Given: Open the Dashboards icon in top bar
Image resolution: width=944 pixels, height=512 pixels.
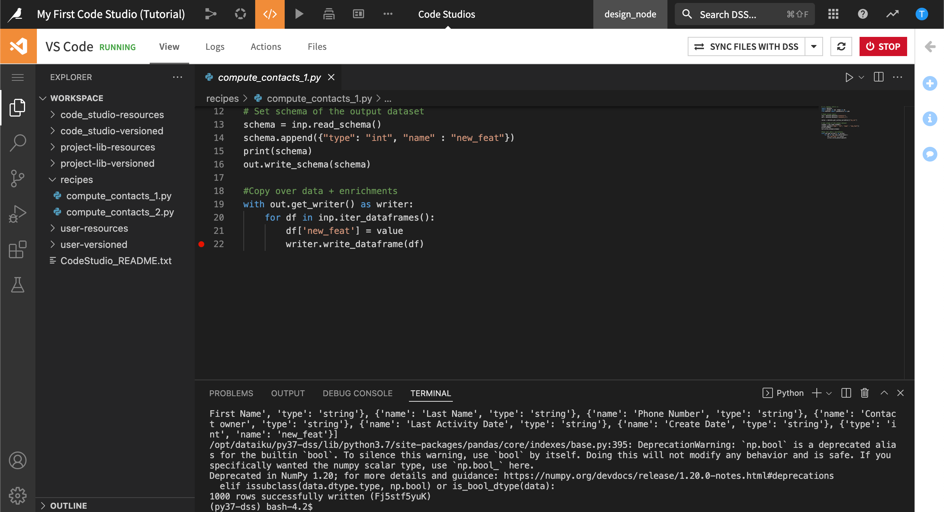Looking at the screenshot, I should pos(358,14).
